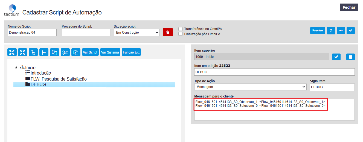Screen dimensions: 363x142
Task: Select FLW: Pesquisa de Satisfação tree item
Action: [58, 79]
